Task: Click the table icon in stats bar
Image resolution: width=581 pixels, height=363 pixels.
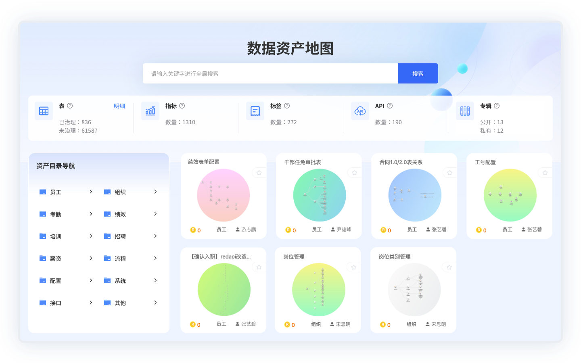Action: click(44, 111)
